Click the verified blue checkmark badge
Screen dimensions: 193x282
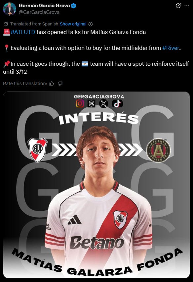tap(73, 6)
